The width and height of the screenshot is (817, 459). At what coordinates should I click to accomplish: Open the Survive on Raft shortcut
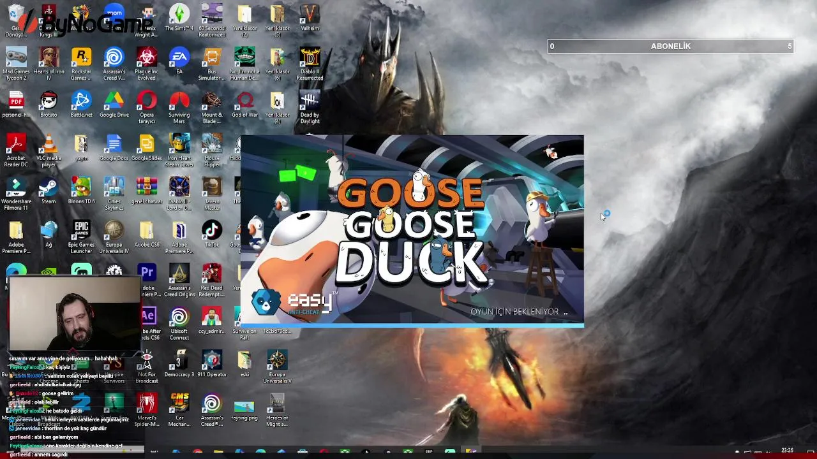point(244,324)
